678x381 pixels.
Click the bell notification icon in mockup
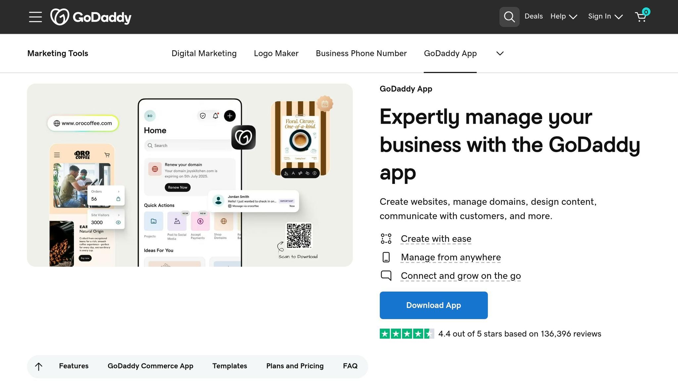[216, 115]
